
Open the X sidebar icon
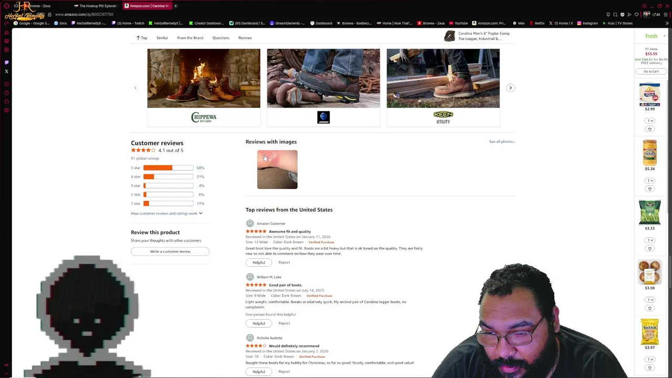pyautogui.click(x=6, y=71)
